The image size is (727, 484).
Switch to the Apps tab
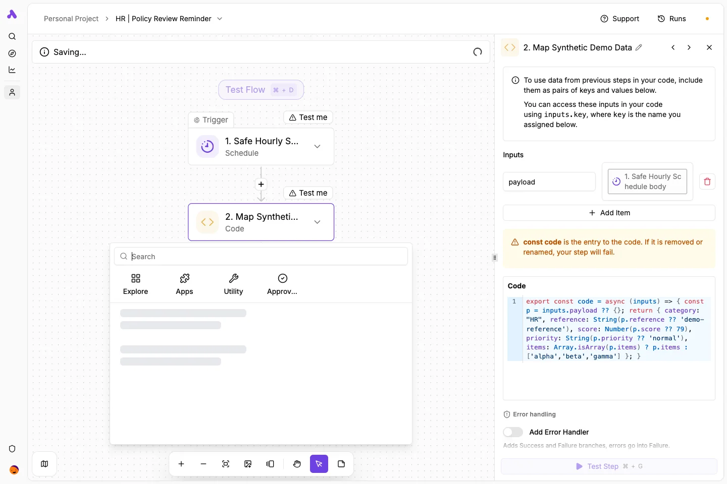coord(184,285)
